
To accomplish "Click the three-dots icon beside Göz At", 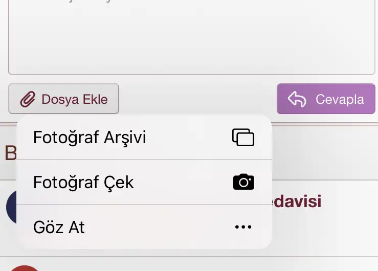I will (x=243, y=227).
